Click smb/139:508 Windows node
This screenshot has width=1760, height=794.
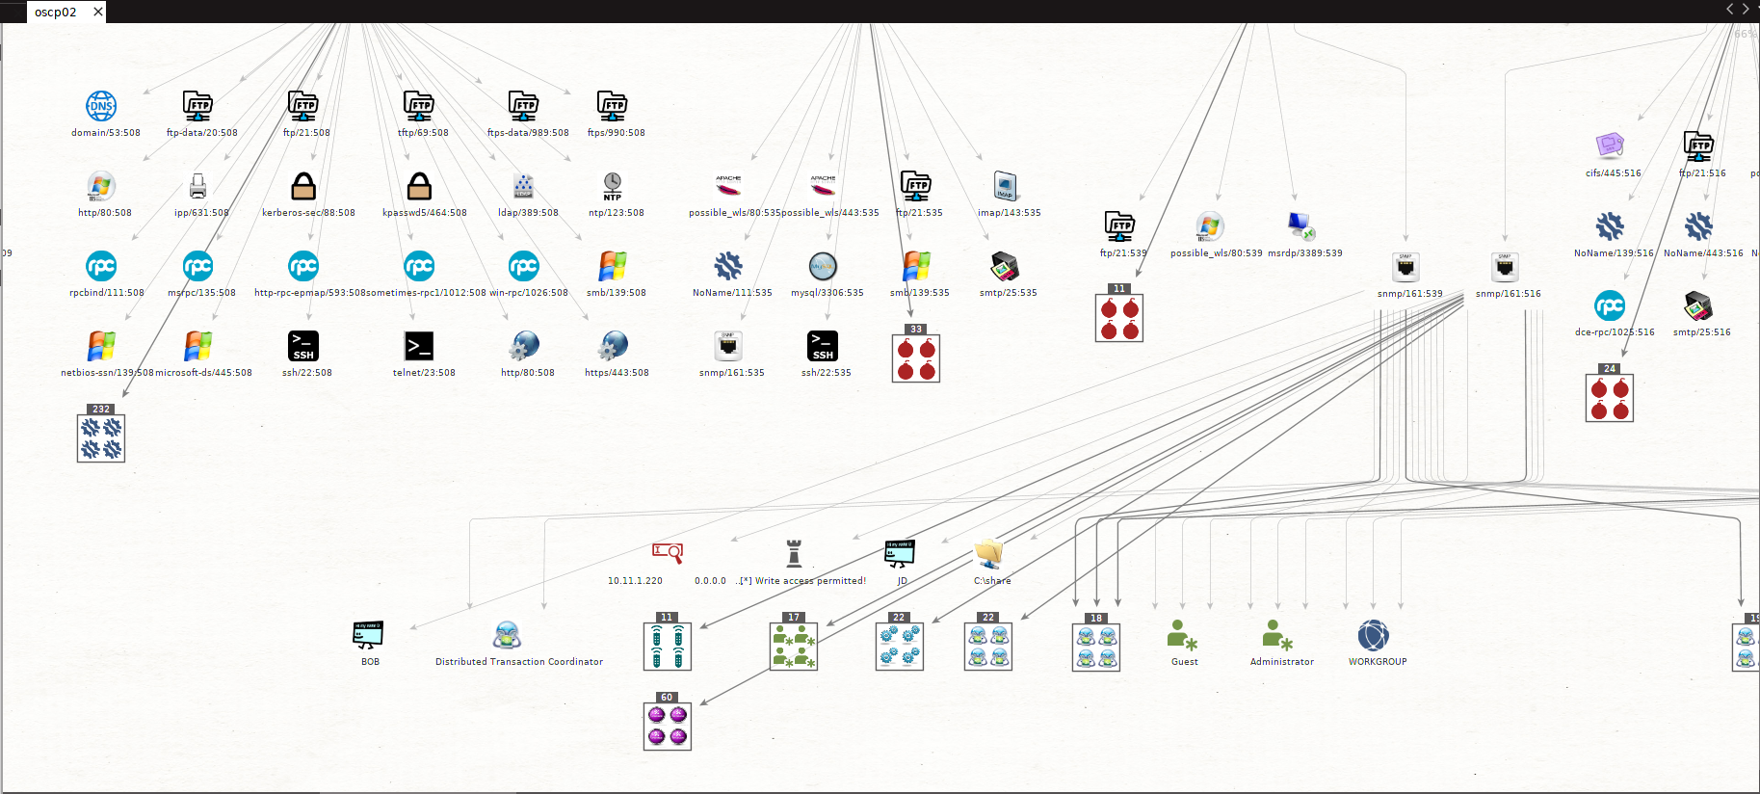613,266
